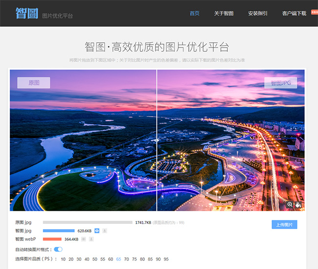The height and width of the screenshot is (269, 318).
Task: Open 客户端下载 in the navigation
Action: (x=294, y=13)
